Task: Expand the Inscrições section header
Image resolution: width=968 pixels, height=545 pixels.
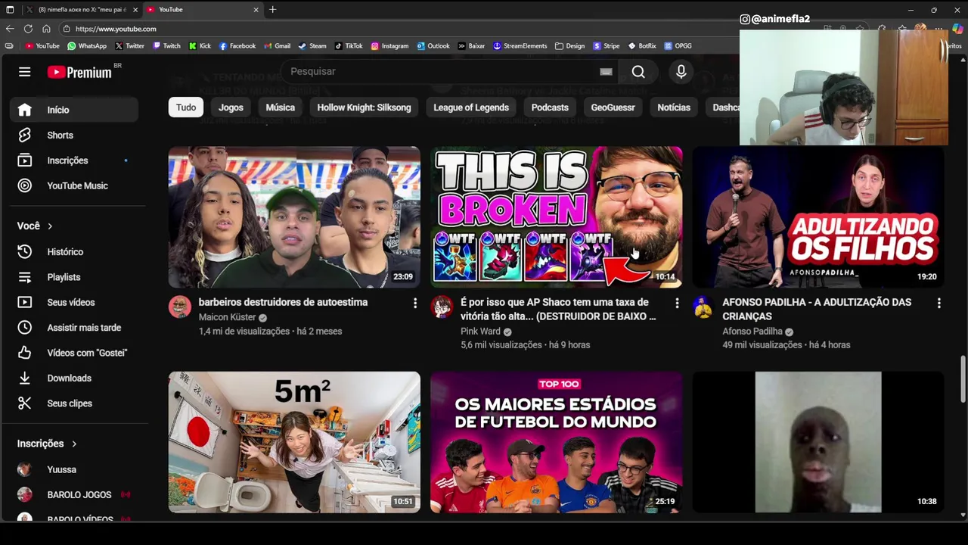Action: click(47, 444)
